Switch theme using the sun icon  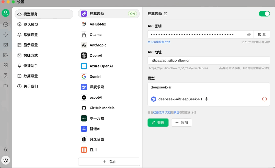click(6, 150)
